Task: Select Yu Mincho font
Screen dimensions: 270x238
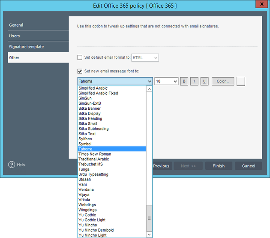Action: point(112,225)
